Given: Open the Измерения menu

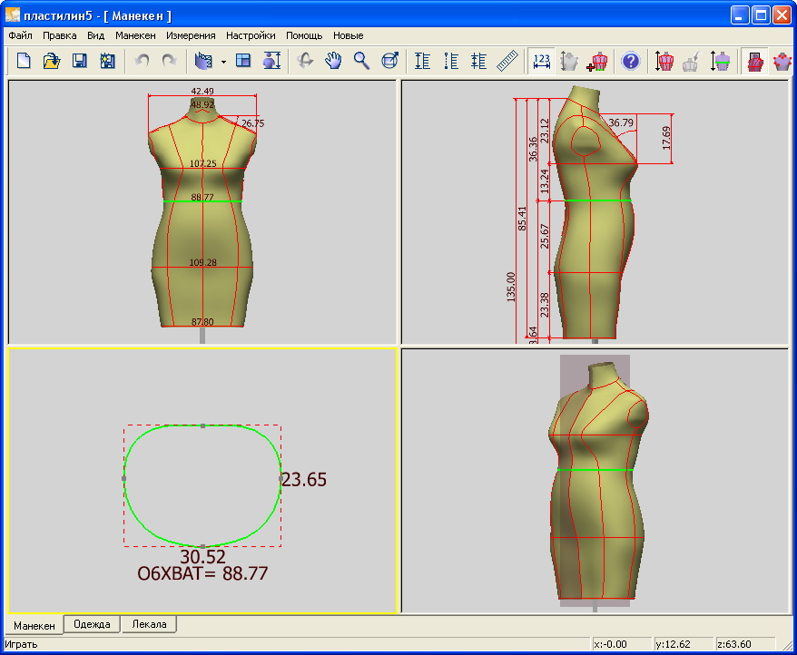Looking at the screenshot, I should point(191,35).
